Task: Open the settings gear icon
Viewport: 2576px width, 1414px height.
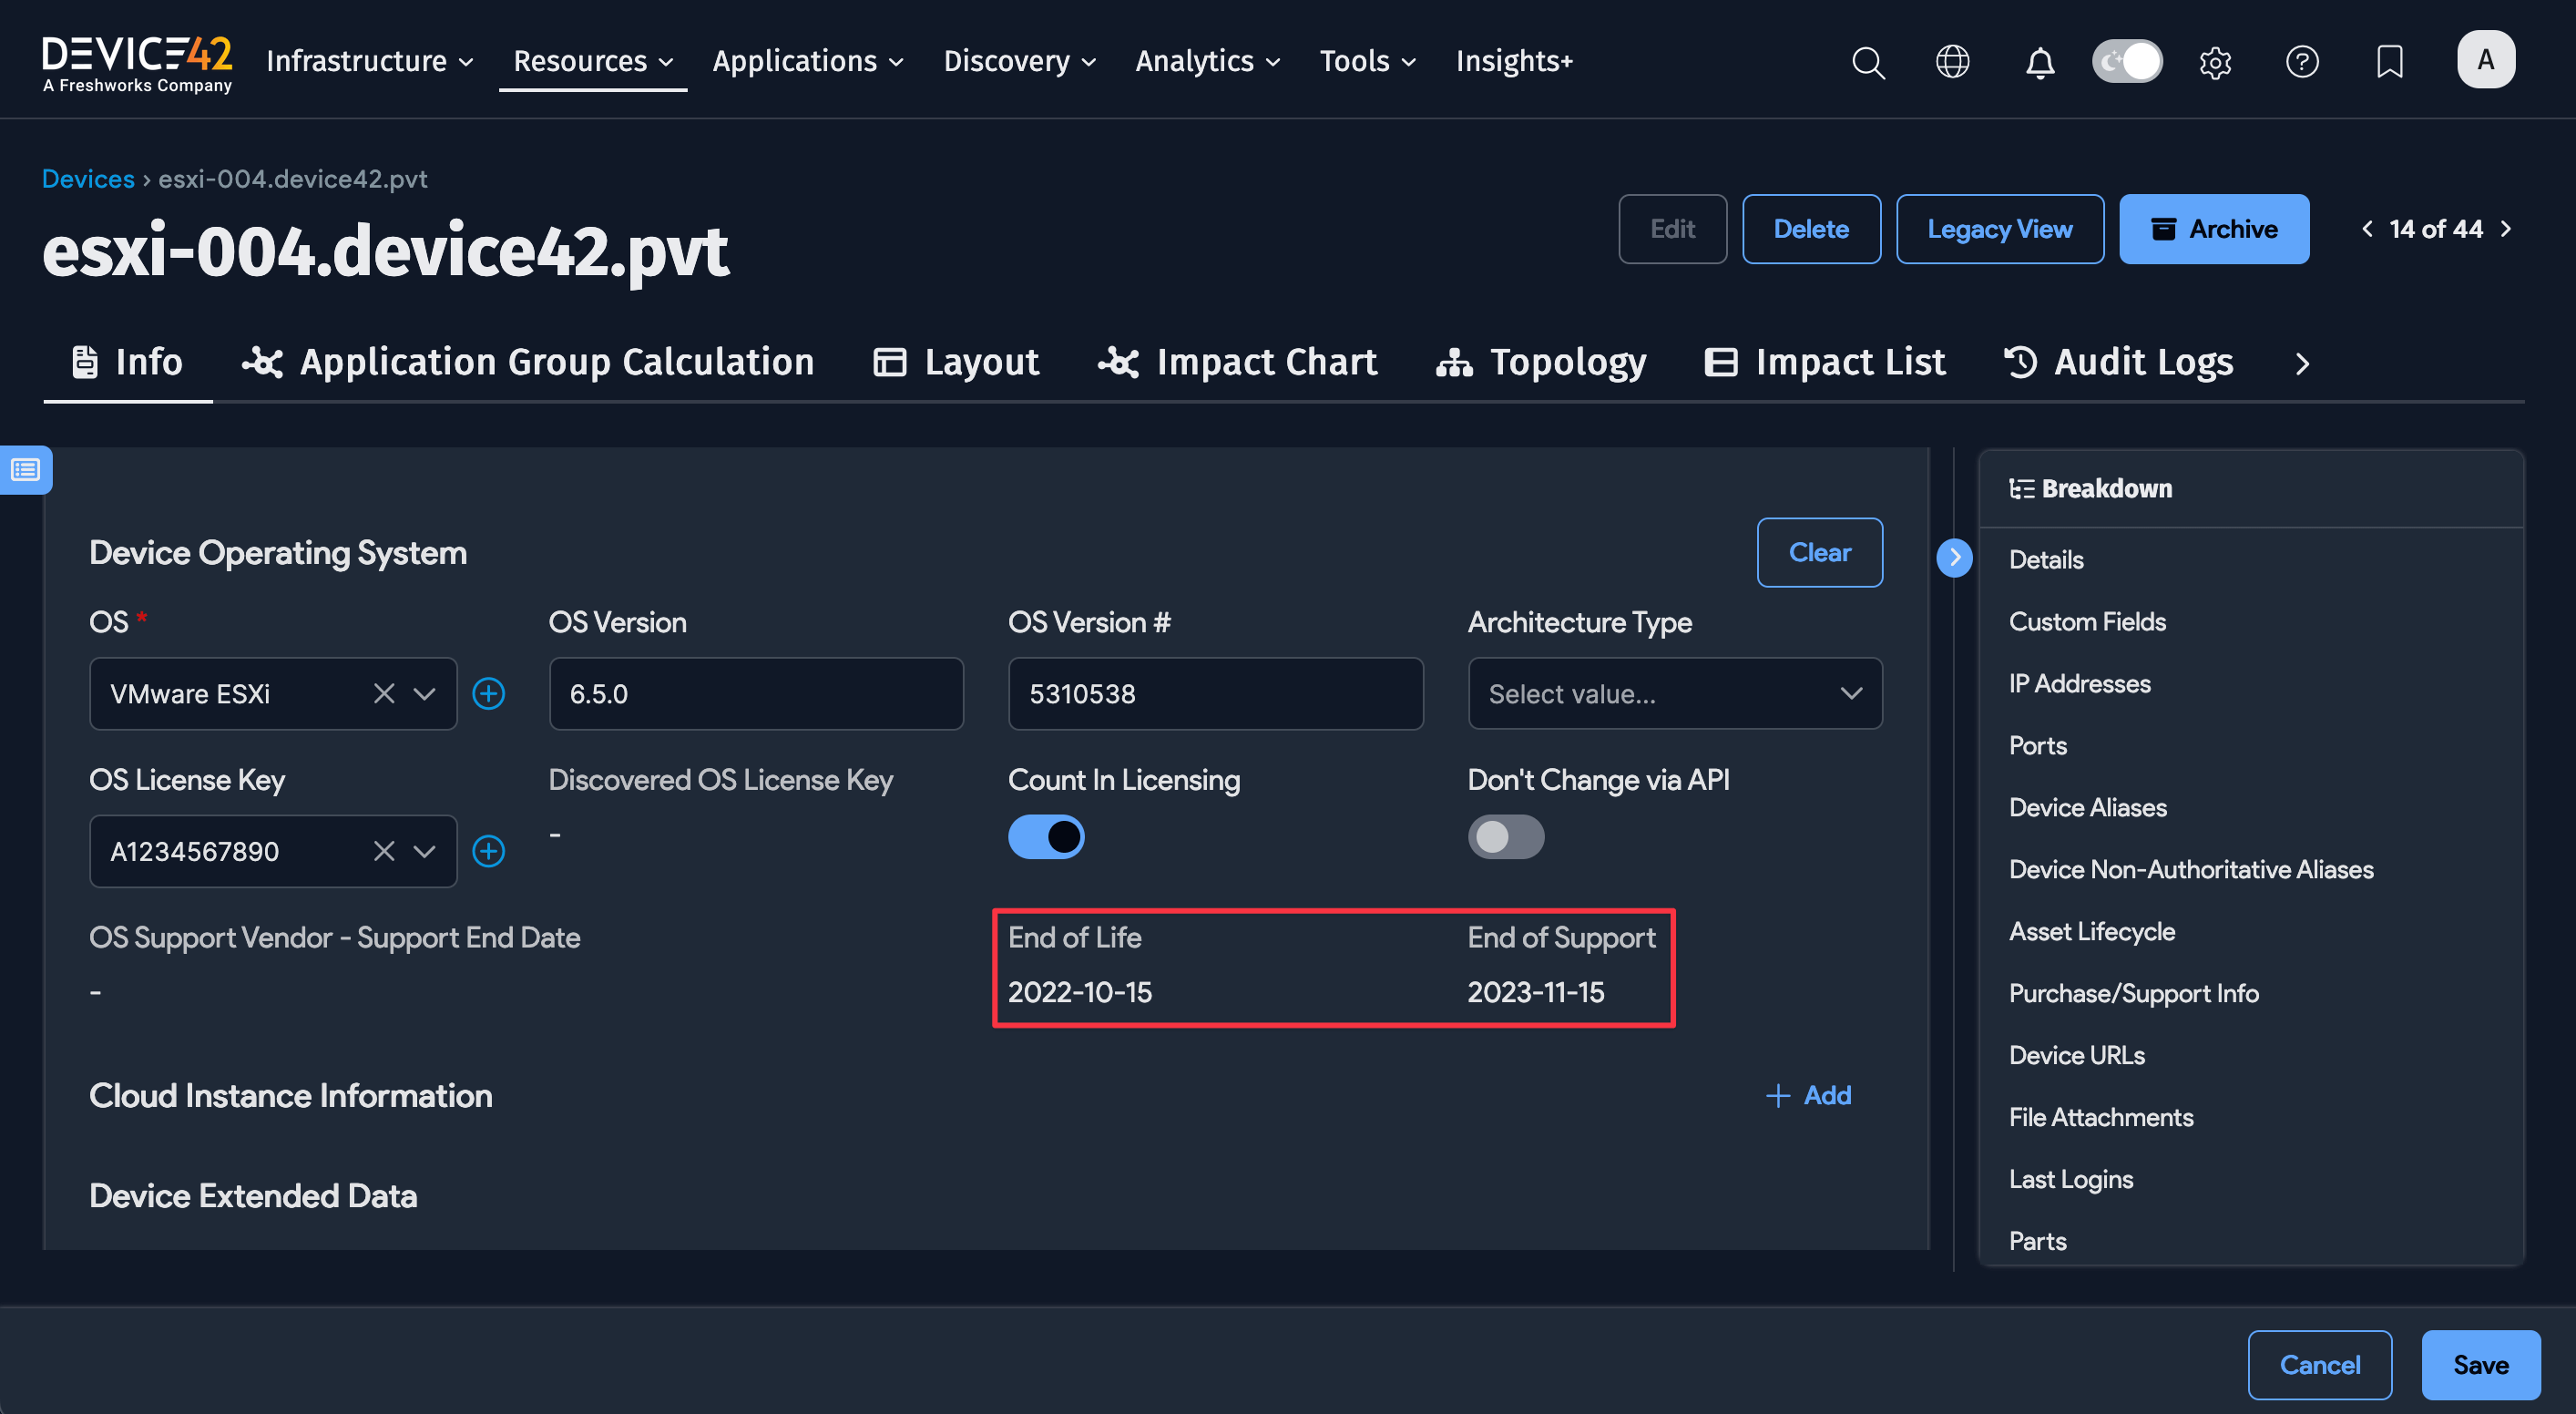Action: [2215, 62]
